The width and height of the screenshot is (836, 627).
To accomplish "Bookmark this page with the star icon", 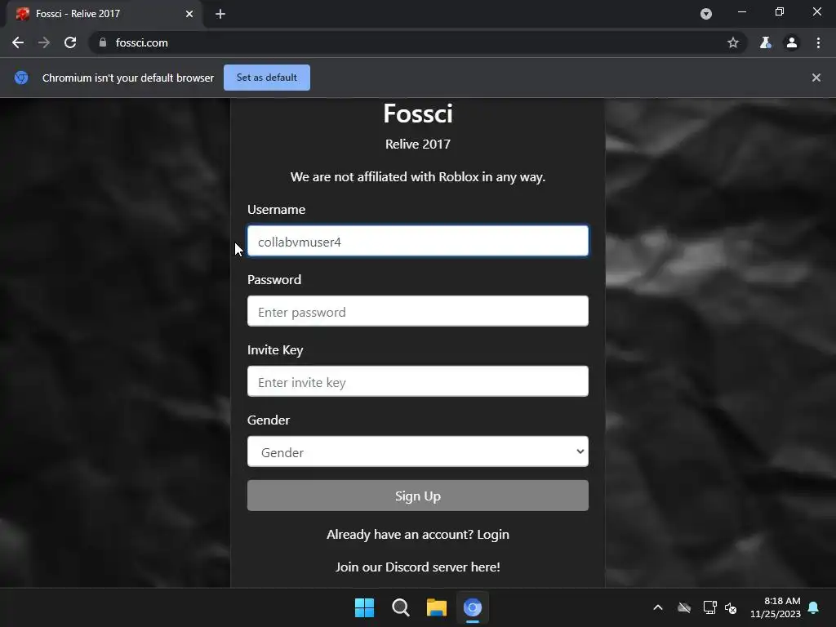I will [x=733, y=42].
